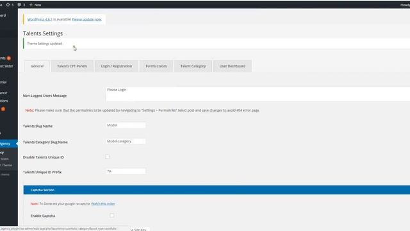Open the Theme submenu item in sidebar
This screenshot has width=410, height=231.
[x=6, y=166]
